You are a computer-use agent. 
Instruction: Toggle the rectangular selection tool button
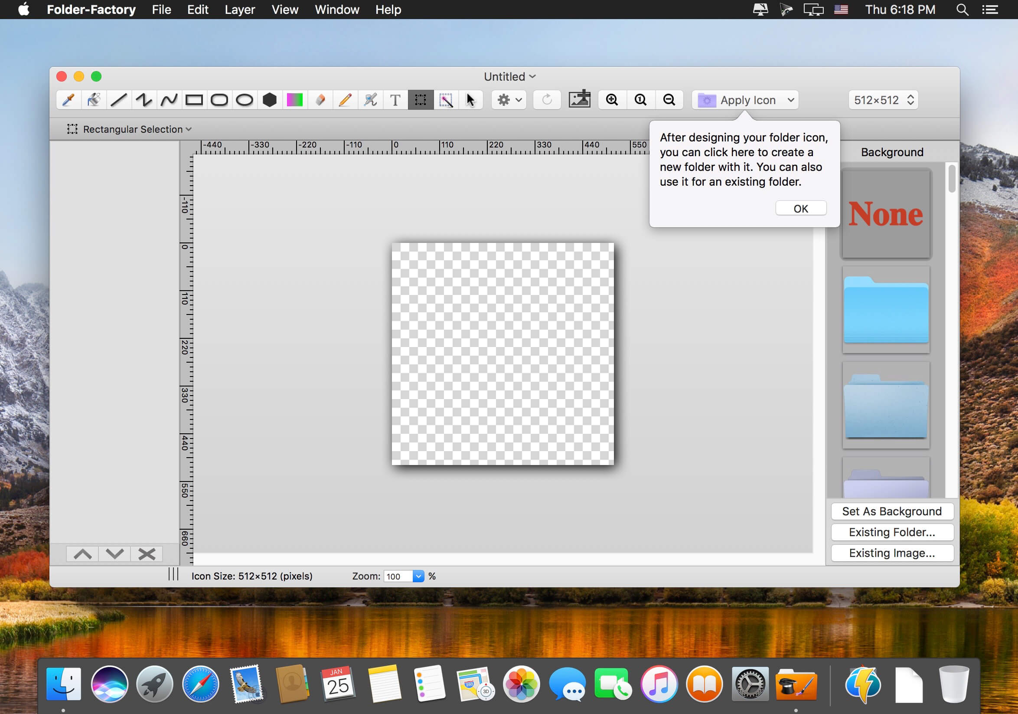click(420, 100)
